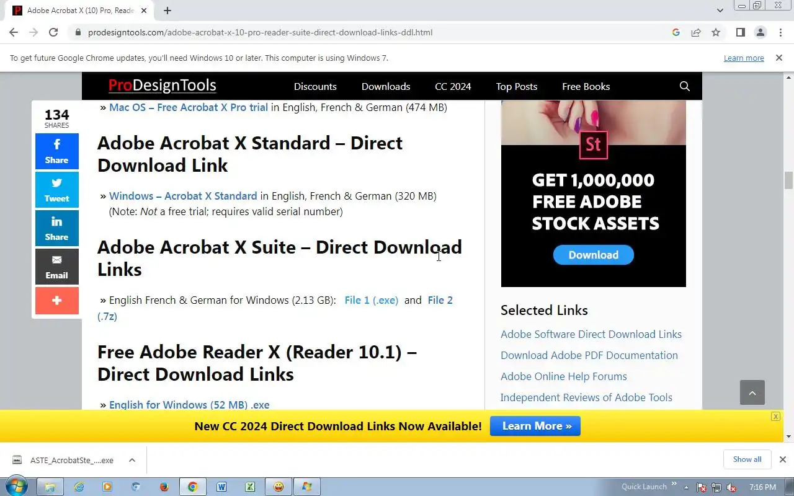Image resolution: width=794 pixels, height=496 pixels.
Task: Open more sharing options with plus button
Action: pyautogui.click(x=56, y=301)
